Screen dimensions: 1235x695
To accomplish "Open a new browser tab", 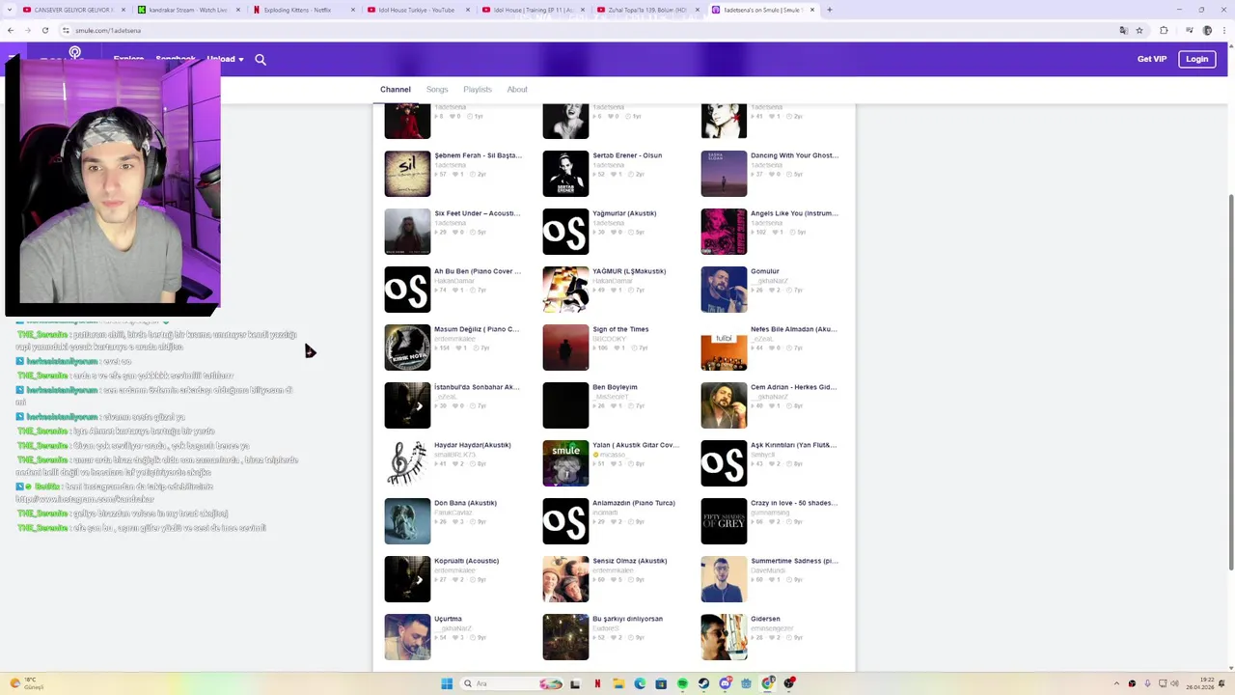I will 830,10.
